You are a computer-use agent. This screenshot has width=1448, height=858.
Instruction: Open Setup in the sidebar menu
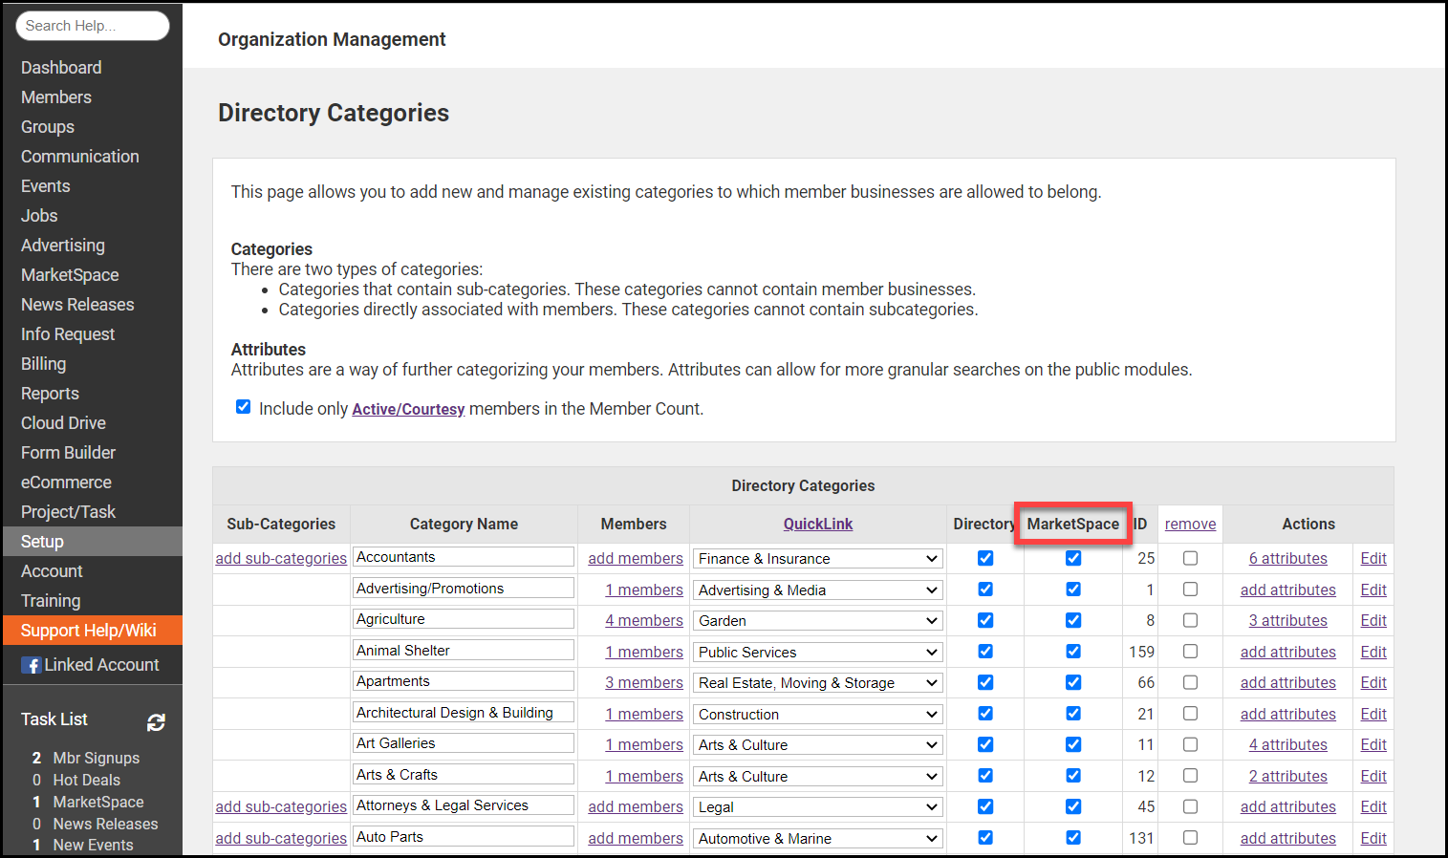point(42,542)
